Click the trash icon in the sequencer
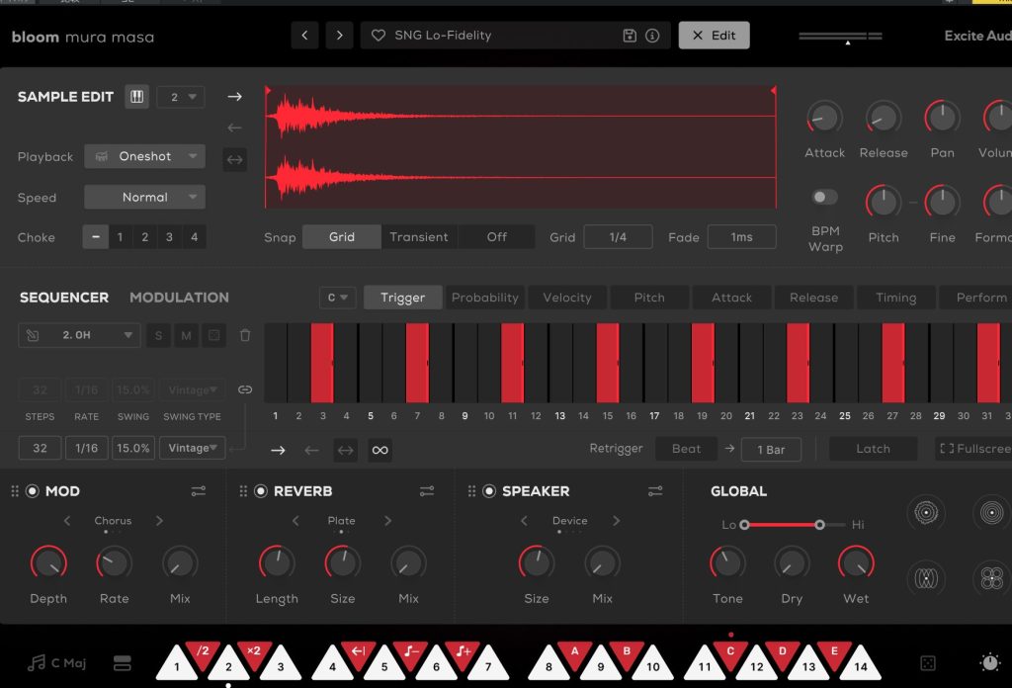 (x=245, y=335)
